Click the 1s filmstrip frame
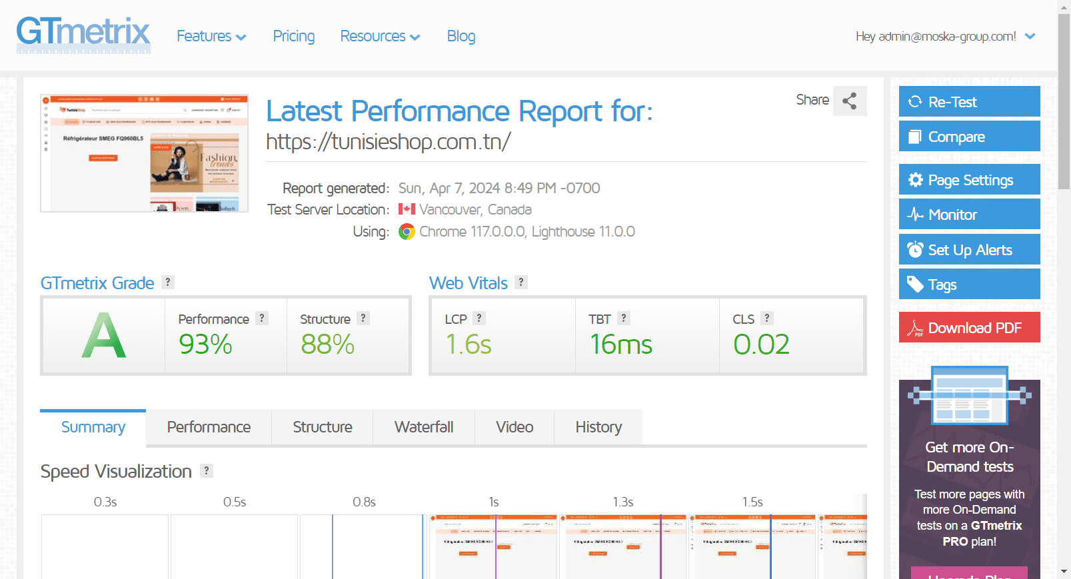Viewport: 1071px width, 579px height. tap(493, 546)
